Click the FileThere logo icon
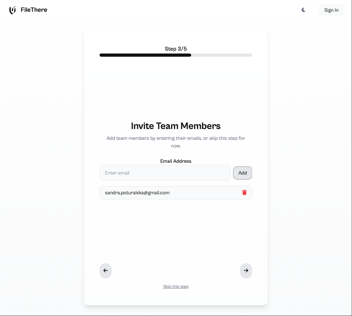Image resolution: width=352 pixels, height=316 pixels. [12, 10]
